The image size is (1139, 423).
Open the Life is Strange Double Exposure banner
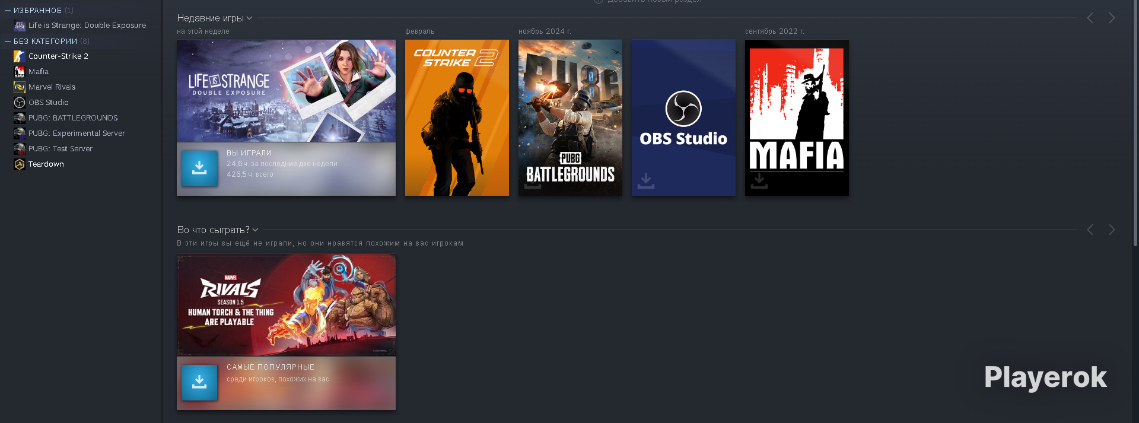click(286, 91)
